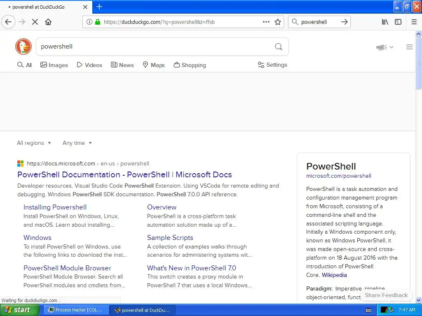Screen dimensions: 422x316
Task: Select the All search tab
Action: click(24, 65)
